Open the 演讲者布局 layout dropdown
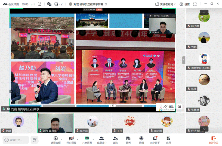This screenshot has width=222, height=146. tap(166, 4)
